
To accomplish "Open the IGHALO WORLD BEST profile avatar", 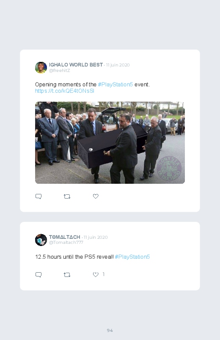I will (41, 67).
